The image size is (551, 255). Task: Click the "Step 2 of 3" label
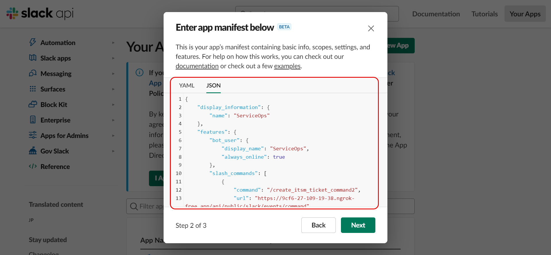click(191, 225)
